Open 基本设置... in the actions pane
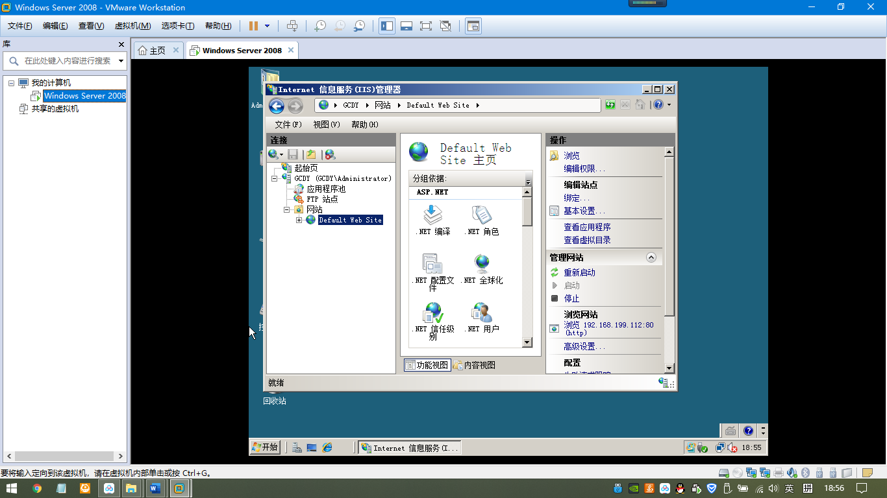 pos(584,211)
